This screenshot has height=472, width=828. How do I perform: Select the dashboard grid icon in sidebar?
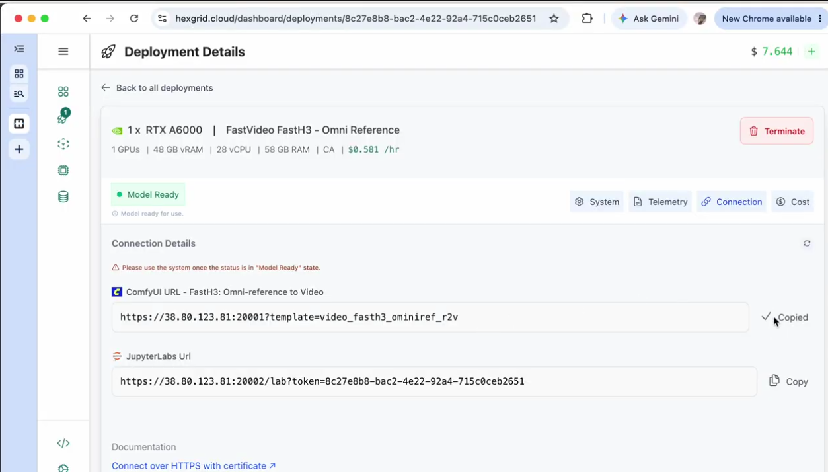point(63,91)
